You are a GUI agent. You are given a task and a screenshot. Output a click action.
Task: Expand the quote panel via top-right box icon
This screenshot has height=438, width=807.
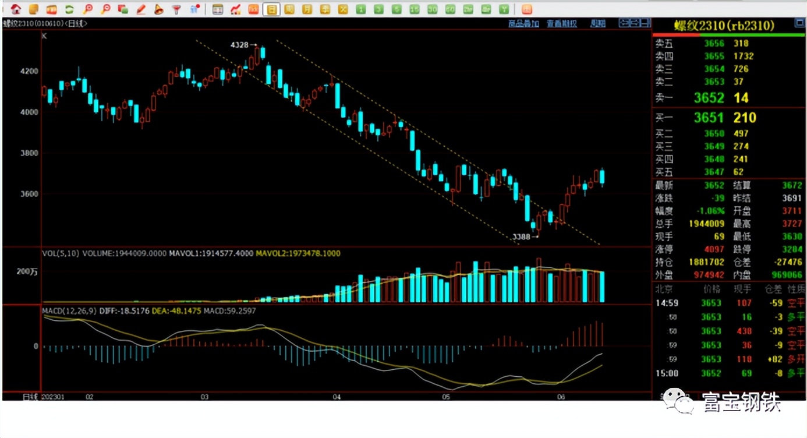(799, 24)
